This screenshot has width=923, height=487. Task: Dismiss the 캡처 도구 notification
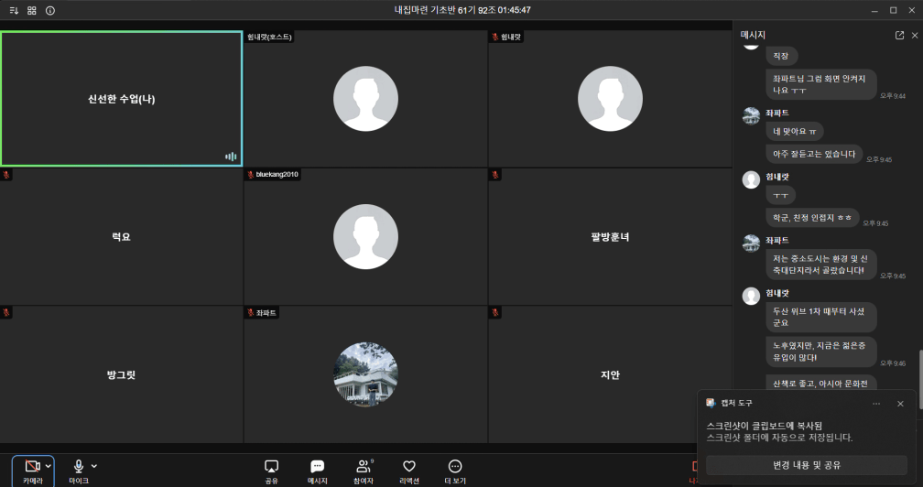coord(900,404)
